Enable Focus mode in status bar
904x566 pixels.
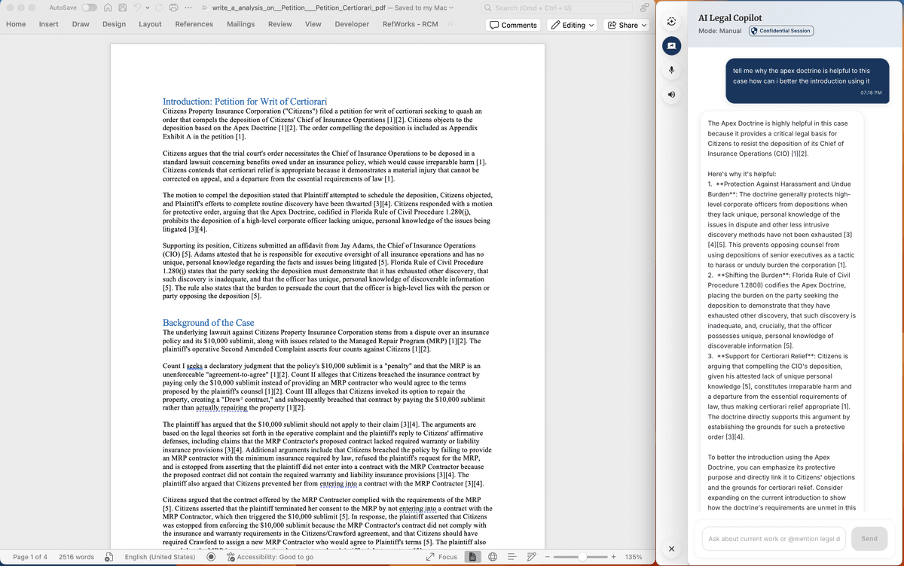[x=441, y=557]
